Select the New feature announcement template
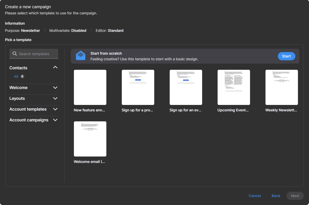 [x=90, y=87]
